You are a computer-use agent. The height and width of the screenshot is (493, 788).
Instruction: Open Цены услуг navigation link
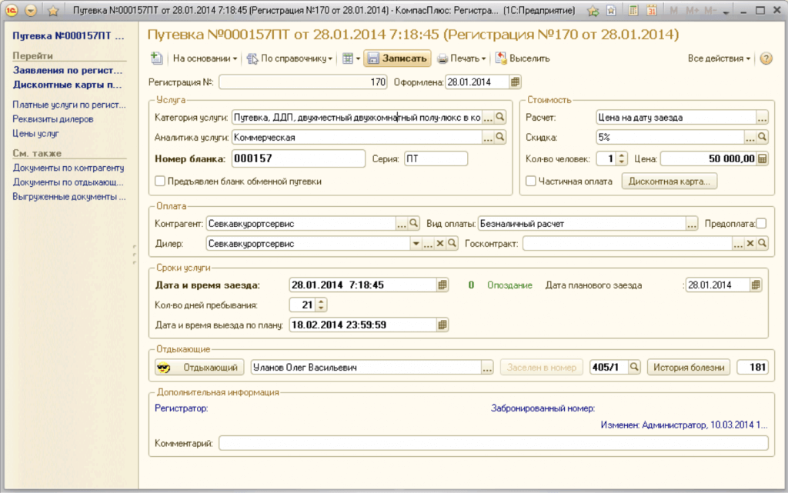[x=35, y=134]
